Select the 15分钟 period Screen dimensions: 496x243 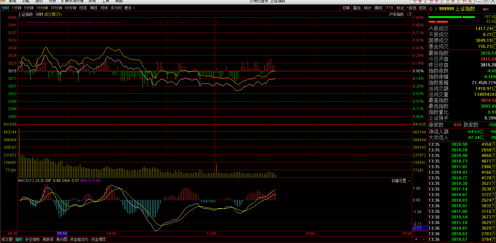(x=42, y=8)
